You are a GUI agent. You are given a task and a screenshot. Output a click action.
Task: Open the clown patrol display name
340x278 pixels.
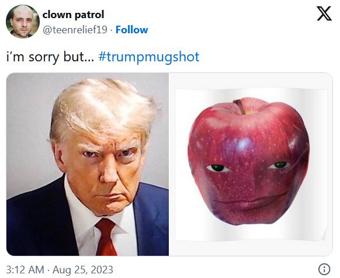coord(73,15)
